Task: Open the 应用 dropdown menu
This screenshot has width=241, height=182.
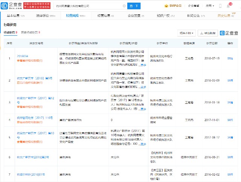Action: coord(210,6)
